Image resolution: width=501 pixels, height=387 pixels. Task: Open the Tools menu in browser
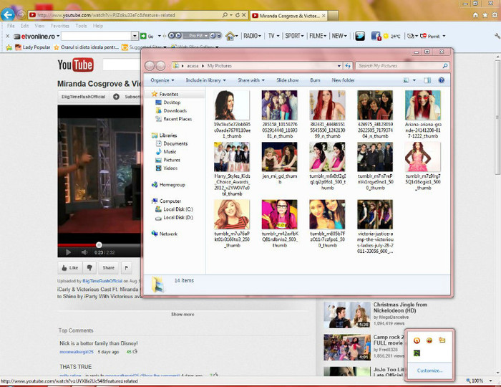(81, 26)
